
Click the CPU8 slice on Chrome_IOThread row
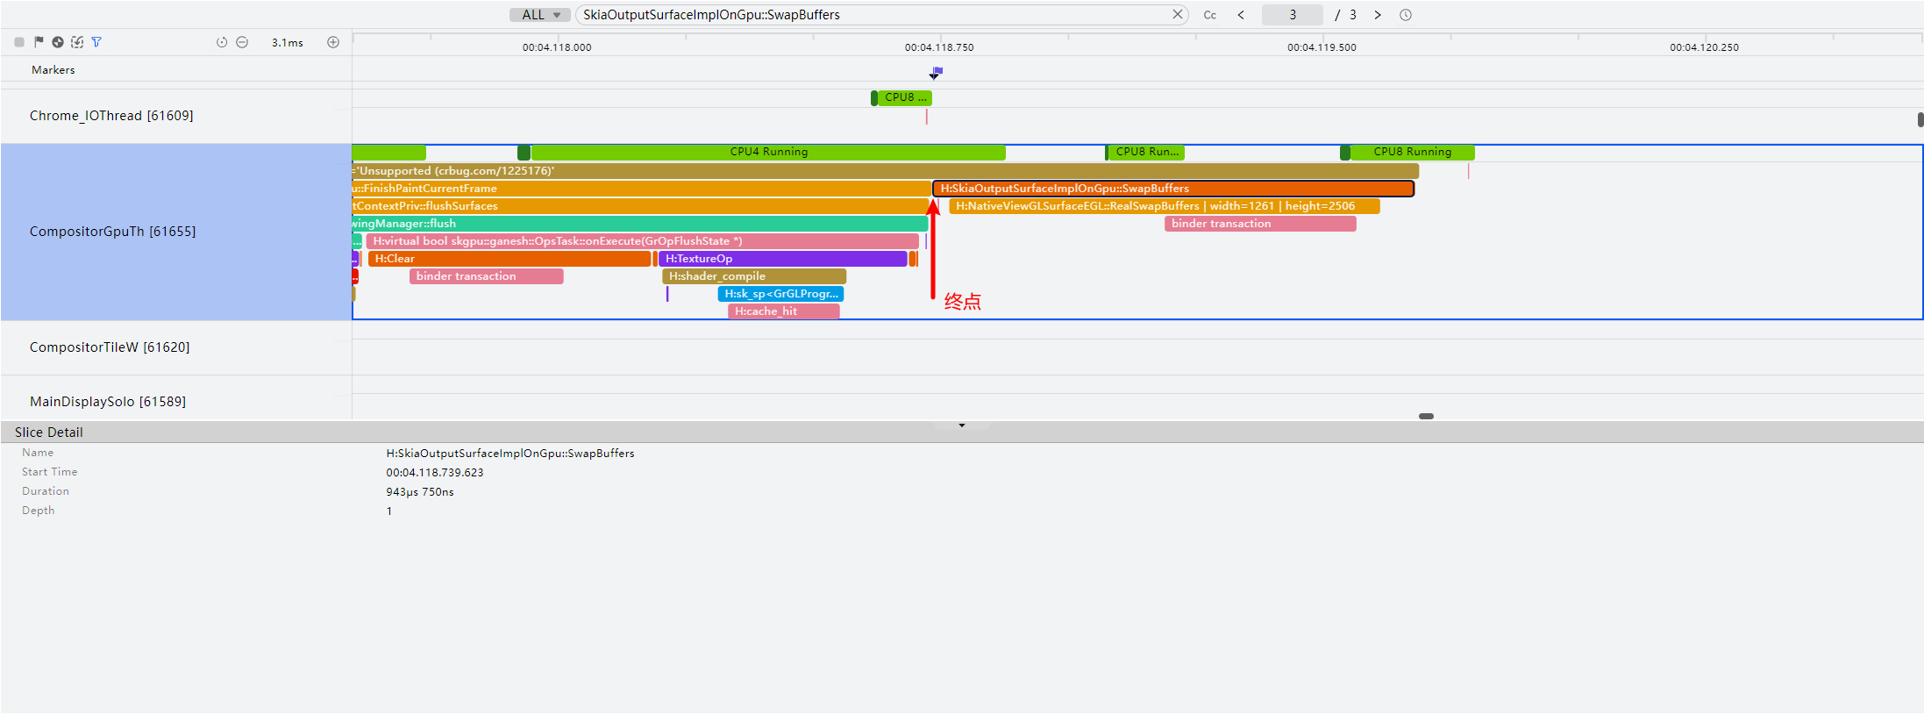point(904,98)
